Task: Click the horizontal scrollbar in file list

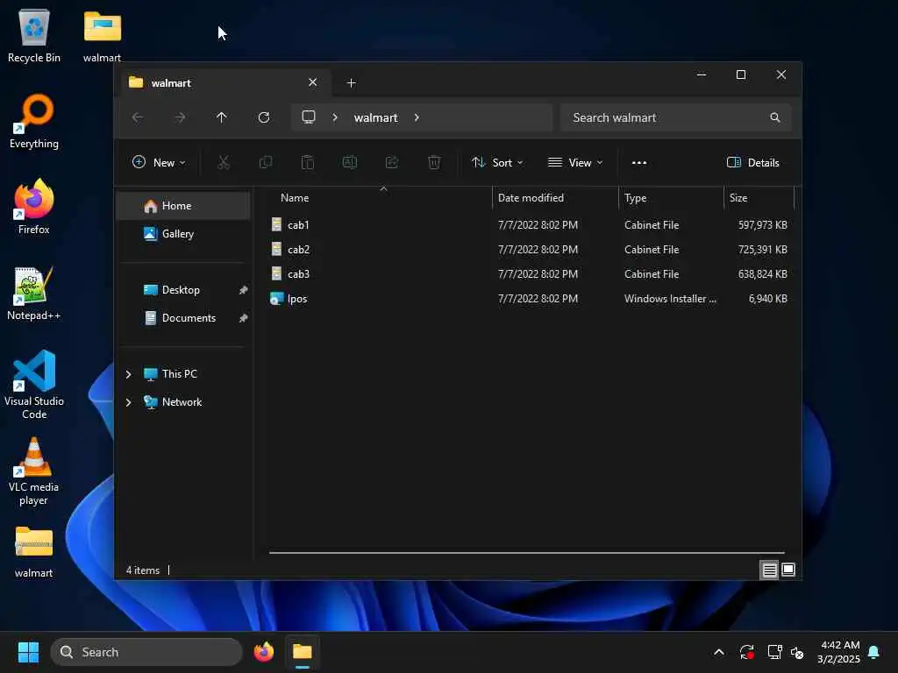Action: point(526,553)
